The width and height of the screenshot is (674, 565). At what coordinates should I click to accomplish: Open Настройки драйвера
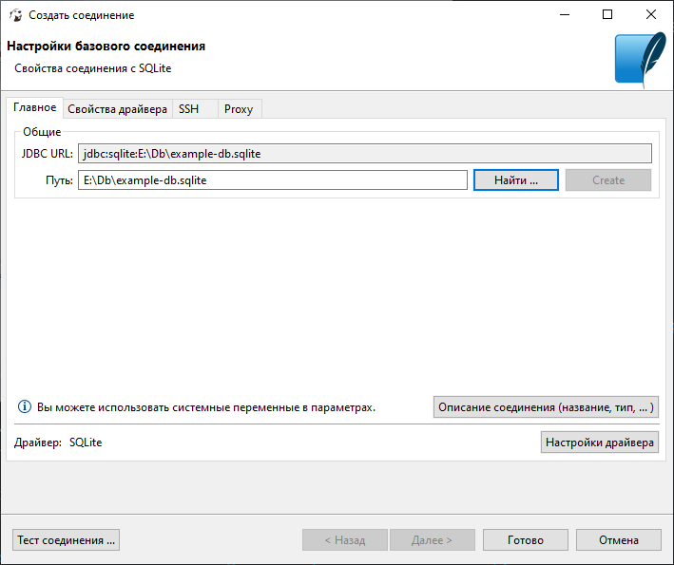[600, 443]
